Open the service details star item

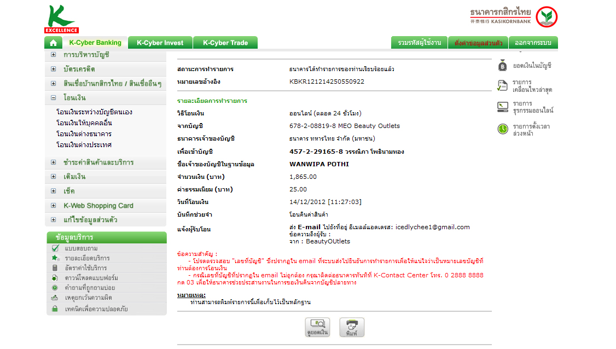pyautogui.click(x=55, y=258)
